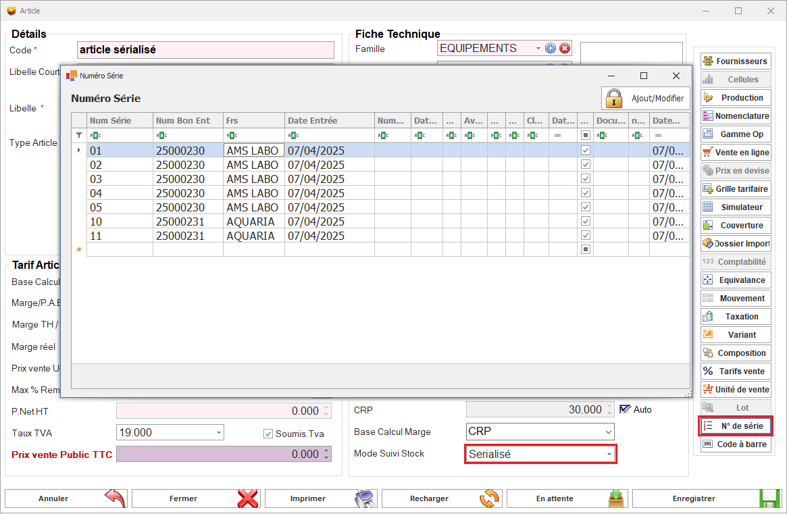This screenshot has height=514, width=787.
Task: Click the padlock Ajout/Modifier icon
Action: 613,99
